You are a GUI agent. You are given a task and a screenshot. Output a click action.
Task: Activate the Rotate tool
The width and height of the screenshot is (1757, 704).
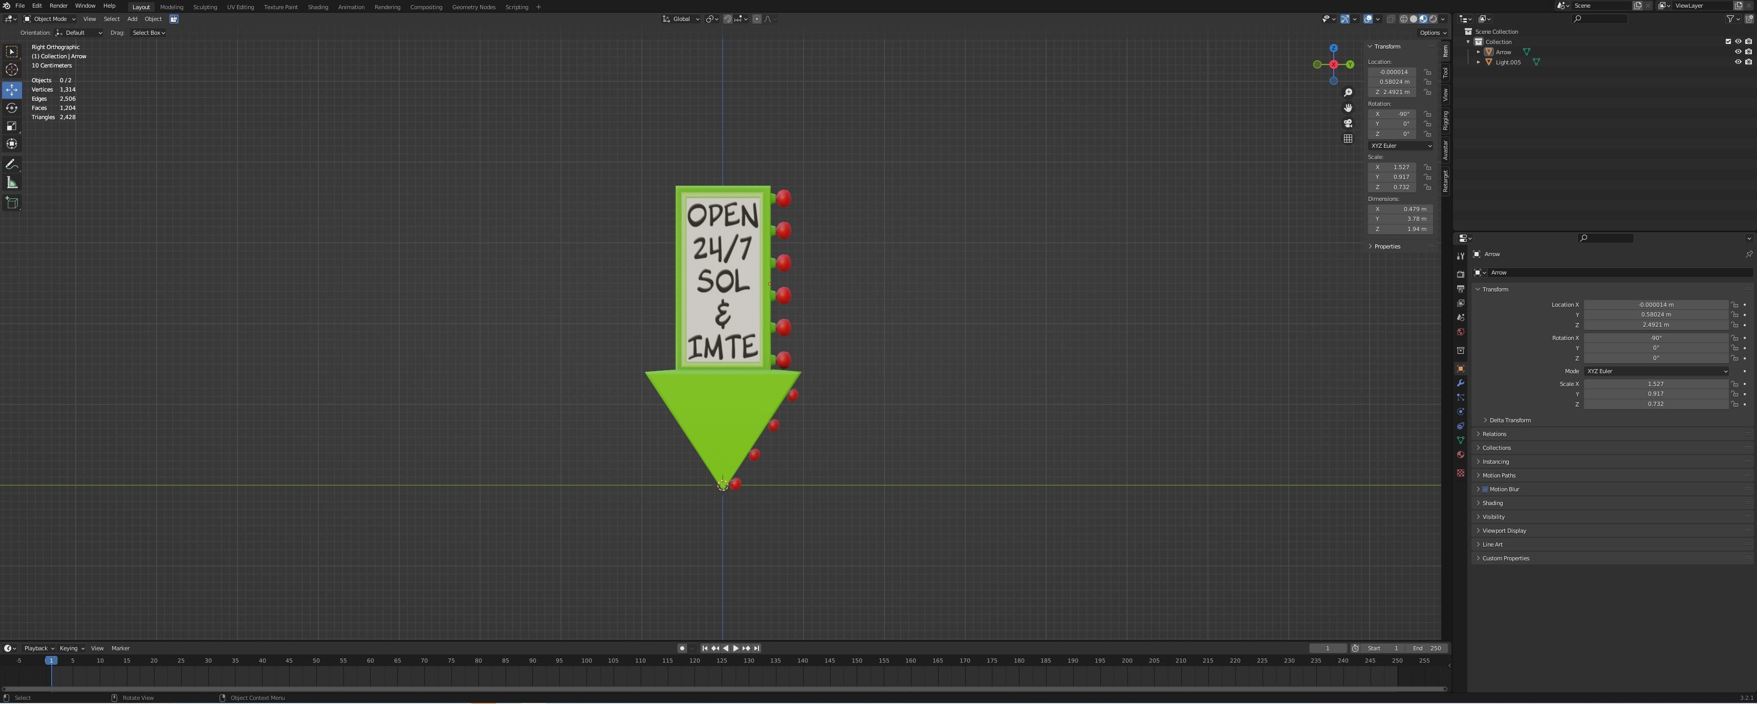[x=12, y=108]
